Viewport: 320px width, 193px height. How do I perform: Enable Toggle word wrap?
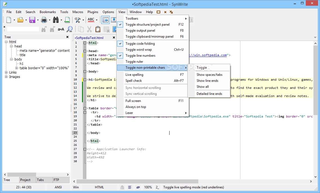point(152,50)
